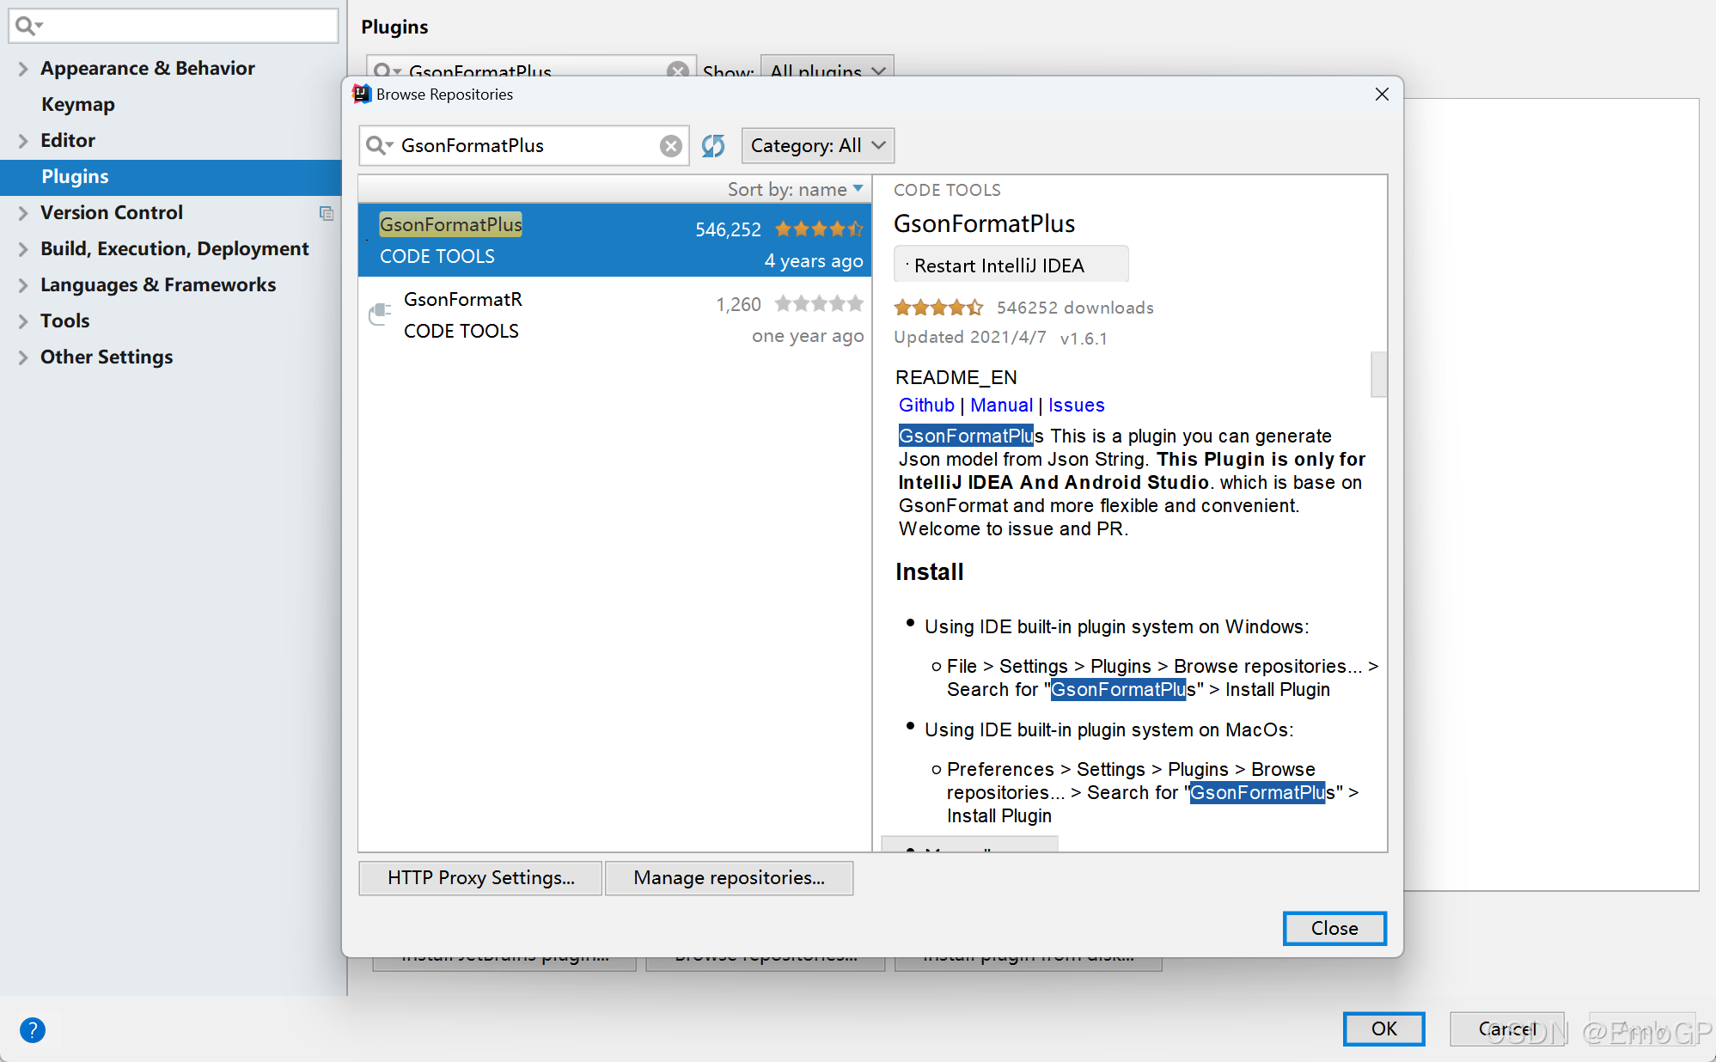Click the refresh repositories icon
The width and height of the screenshot is (1716, 1062).
[x=713, y=145]
